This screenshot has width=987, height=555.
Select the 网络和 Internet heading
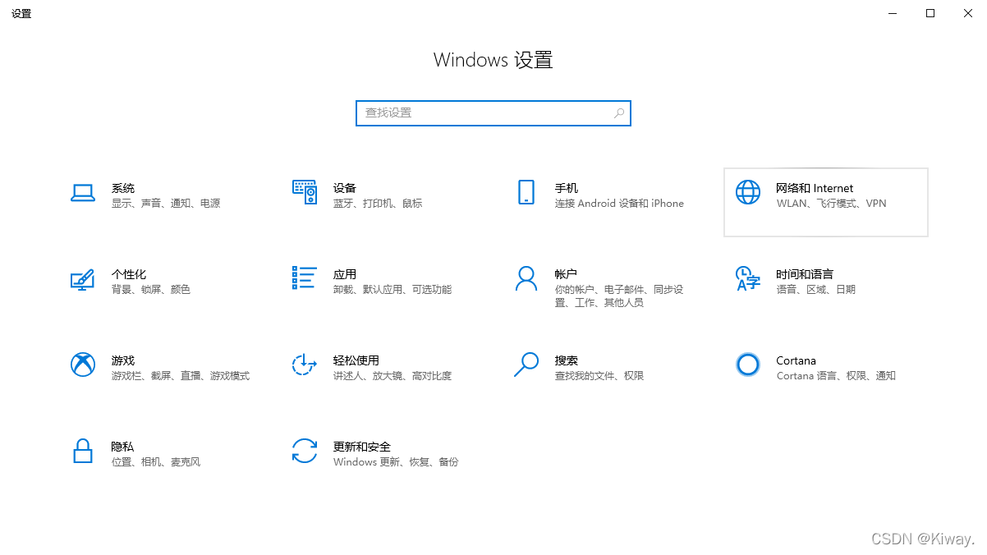[x=815, y=188]
